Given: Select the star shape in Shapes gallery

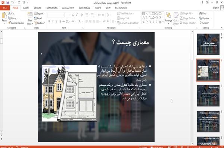Looking at the screenshot, I should point(160,22).
